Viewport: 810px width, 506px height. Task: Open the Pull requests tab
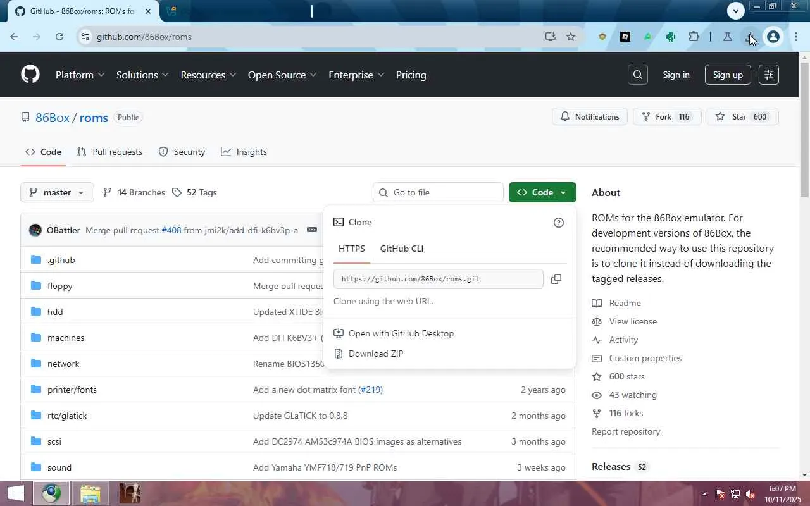click(109, 152)
